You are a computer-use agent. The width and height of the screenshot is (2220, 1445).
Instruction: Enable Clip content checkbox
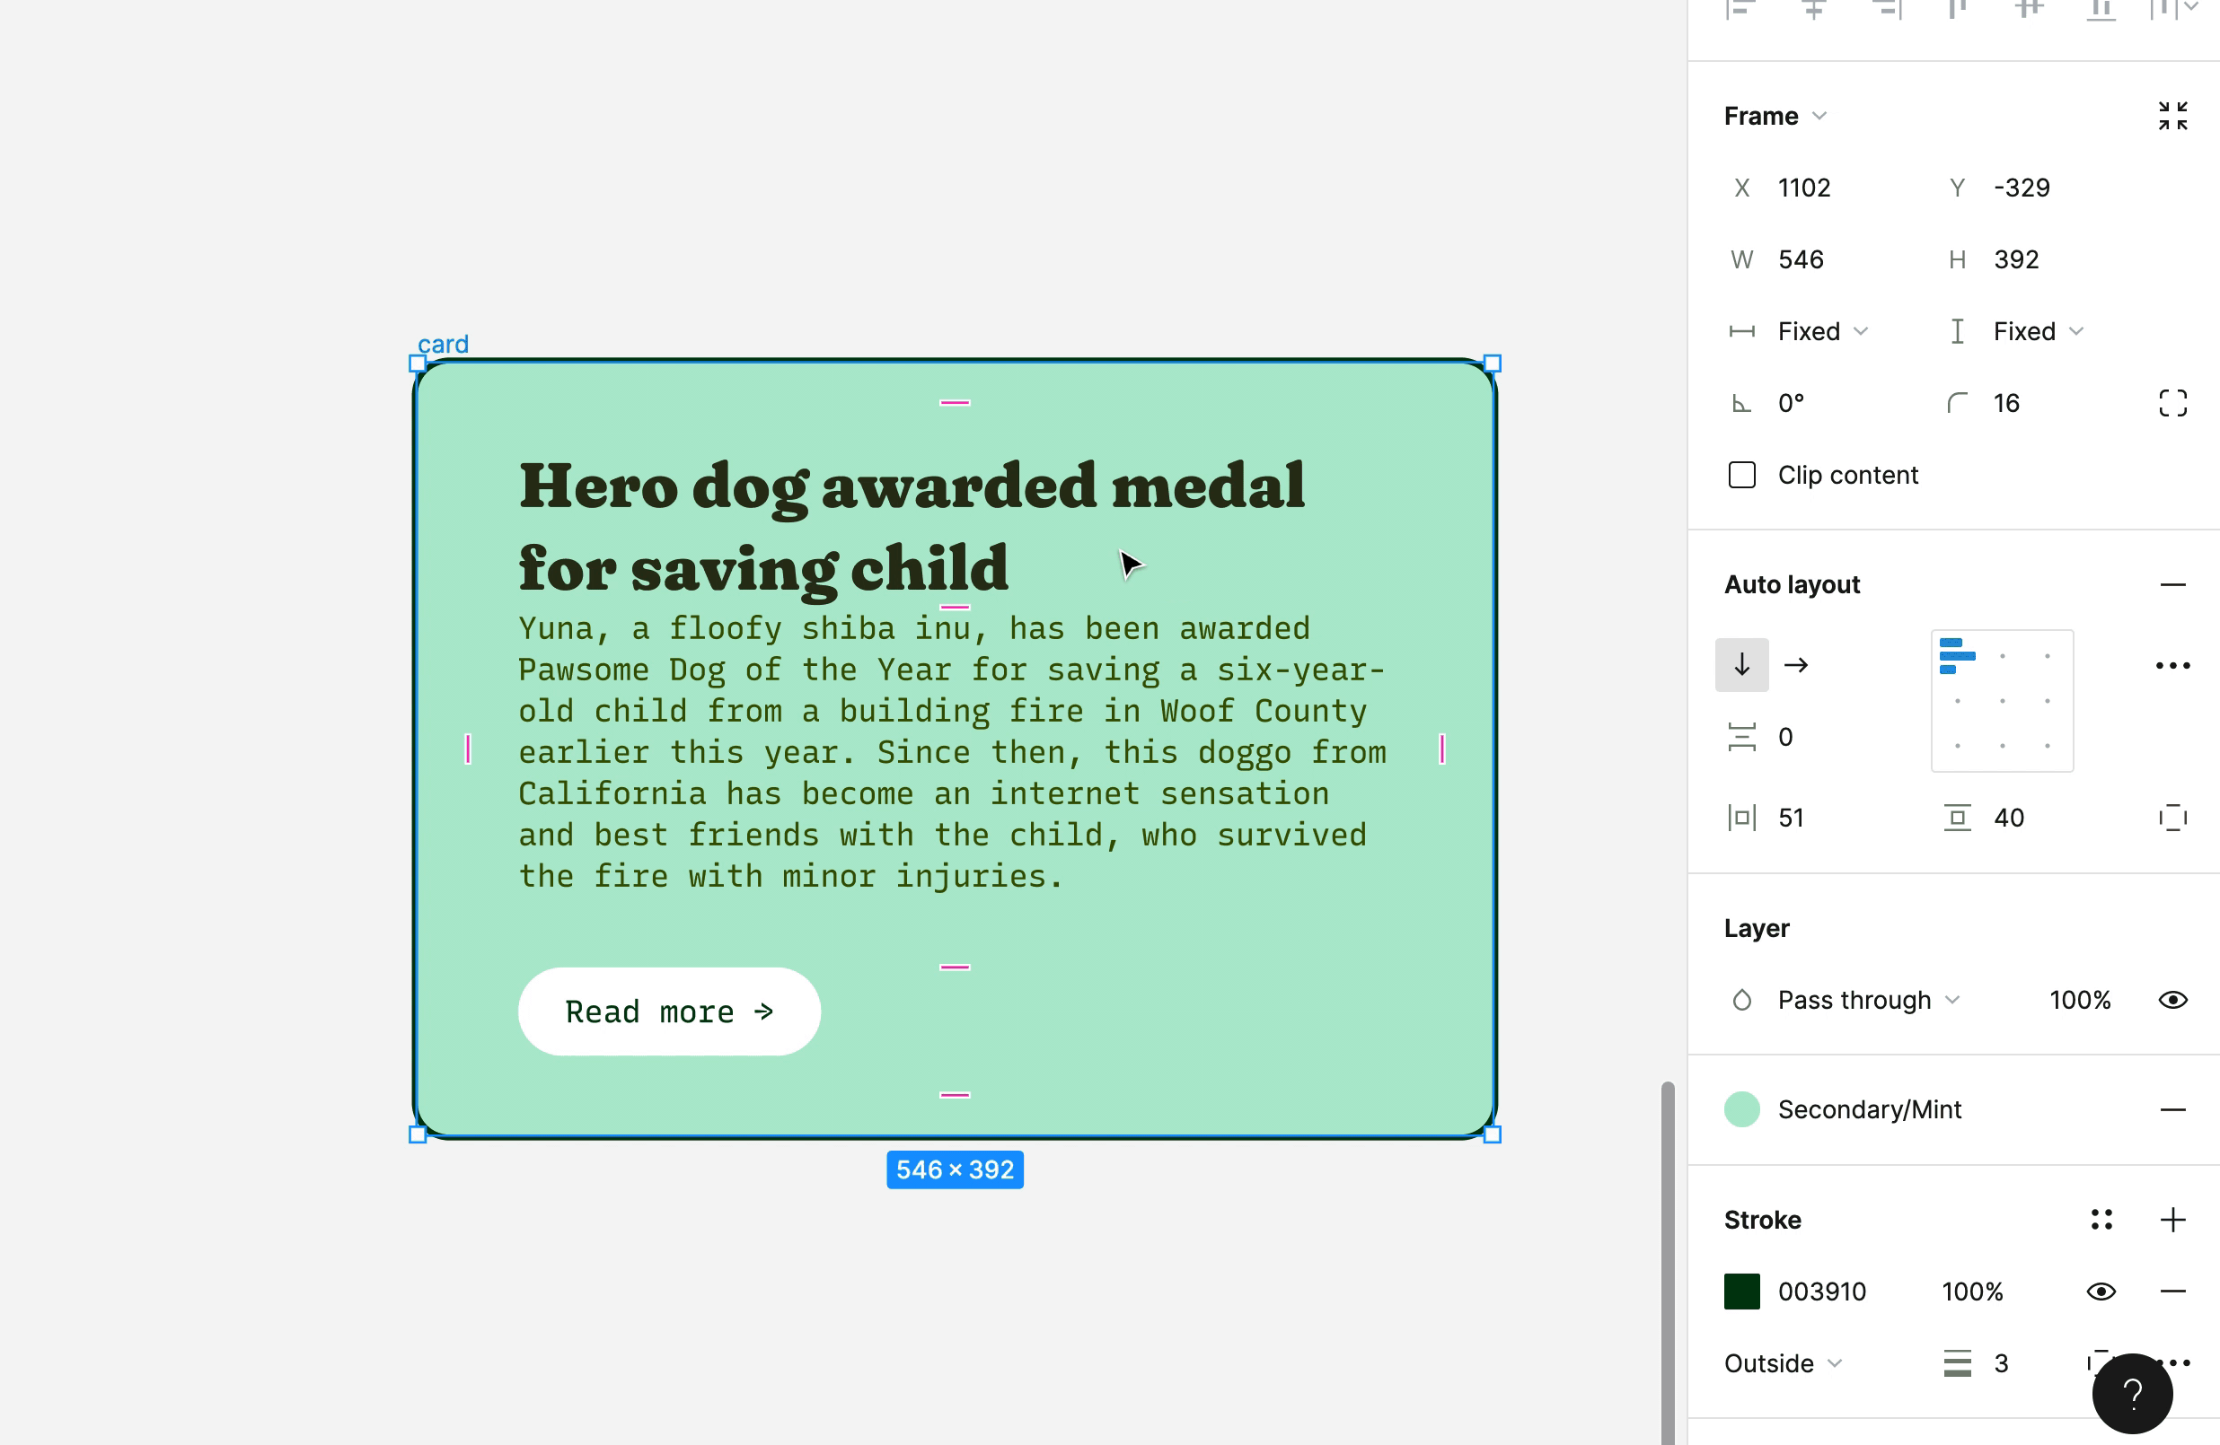[x=1741, y=475]
